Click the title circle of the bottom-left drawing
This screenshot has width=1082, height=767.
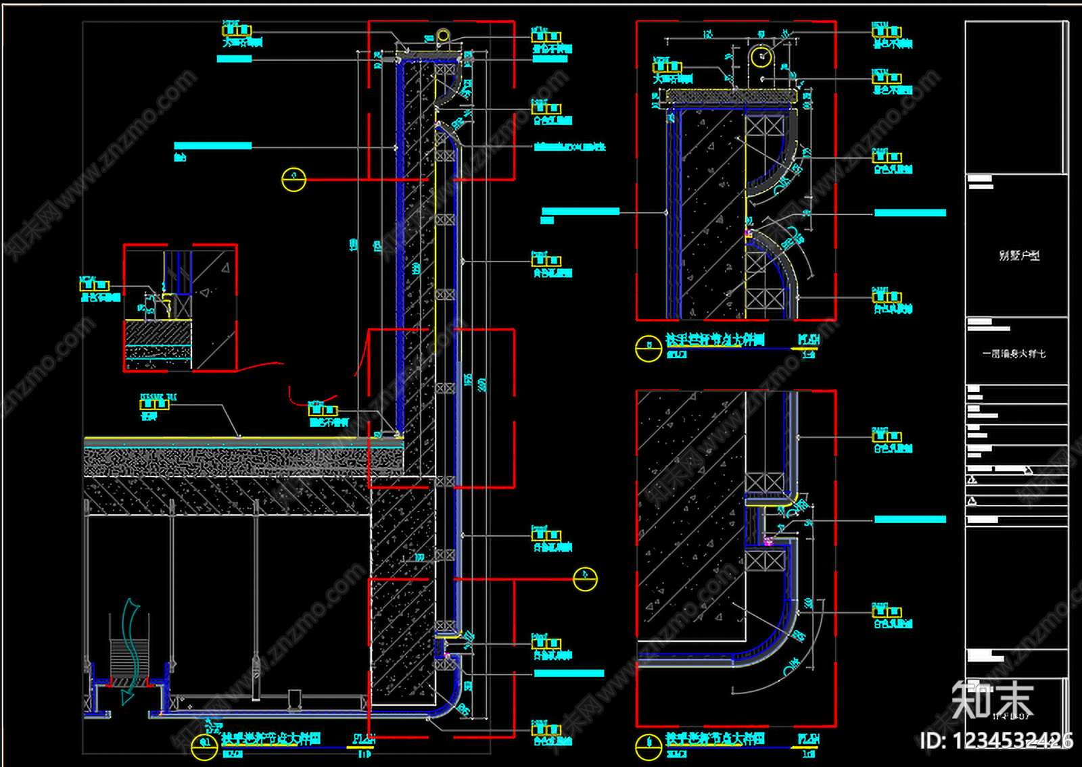click(x=204, y=747)
